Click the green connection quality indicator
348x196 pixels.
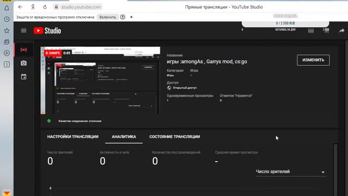point(49,121)
